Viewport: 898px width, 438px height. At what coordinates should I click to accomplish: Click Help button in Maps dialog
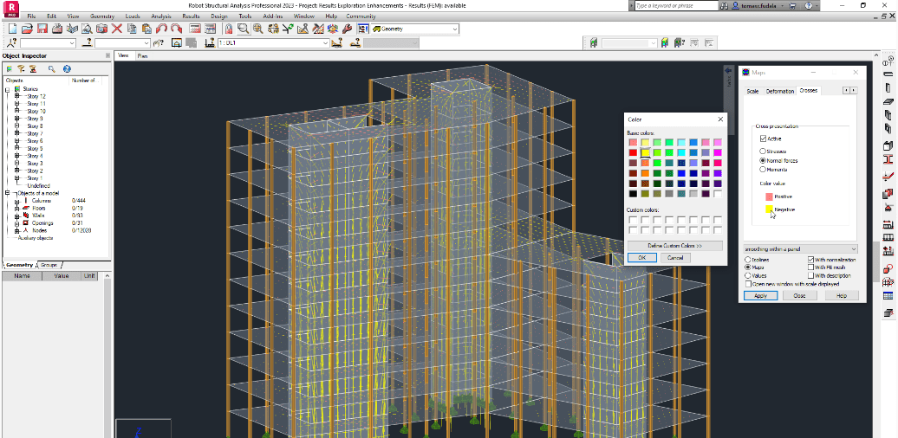click(842, 296)
